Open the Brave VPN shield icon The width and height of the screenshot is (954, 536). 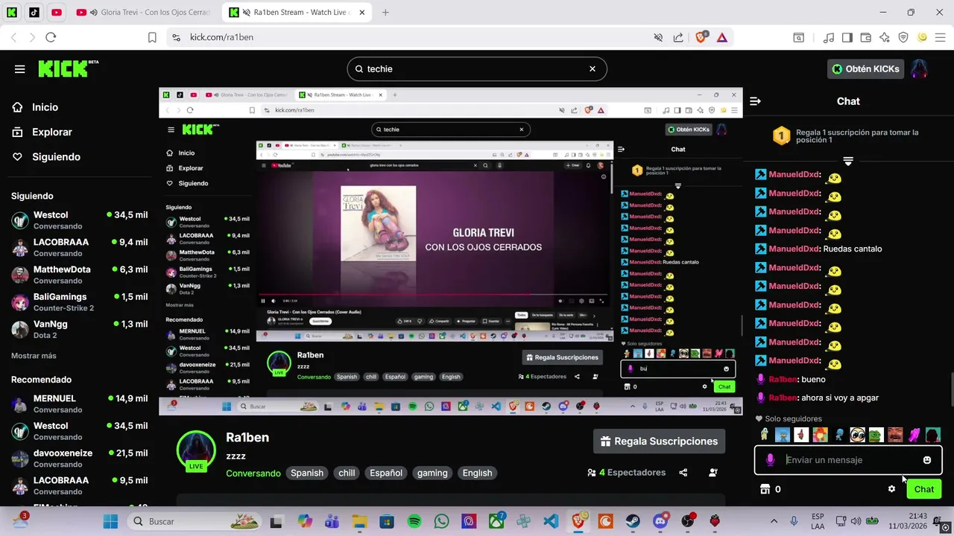[903, 37]
